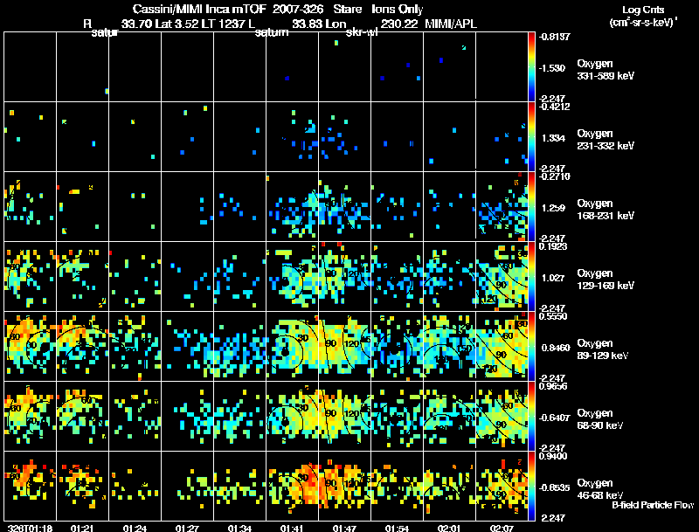Select the R value '33.70' in the header

click(136, 24)
